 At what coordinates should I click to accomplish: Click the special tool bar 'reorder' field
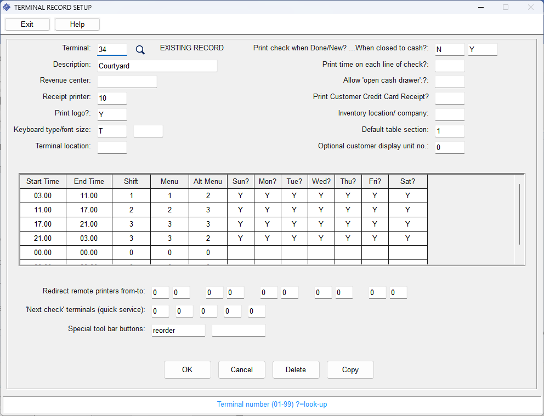178,330
